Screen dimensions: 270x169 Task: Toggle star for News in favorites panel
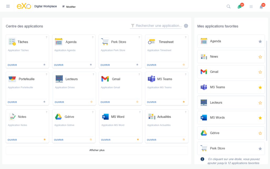coord(260,57)
